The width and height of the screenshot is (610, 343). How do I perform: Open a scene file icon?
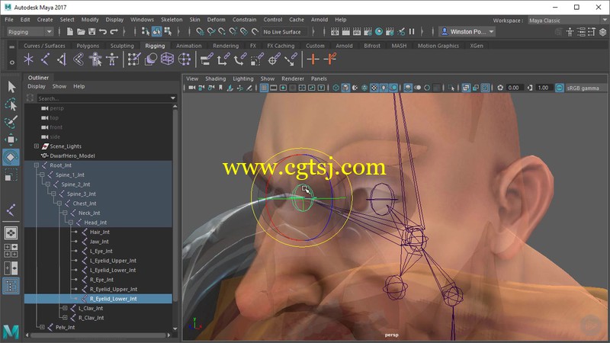(81, 31)
